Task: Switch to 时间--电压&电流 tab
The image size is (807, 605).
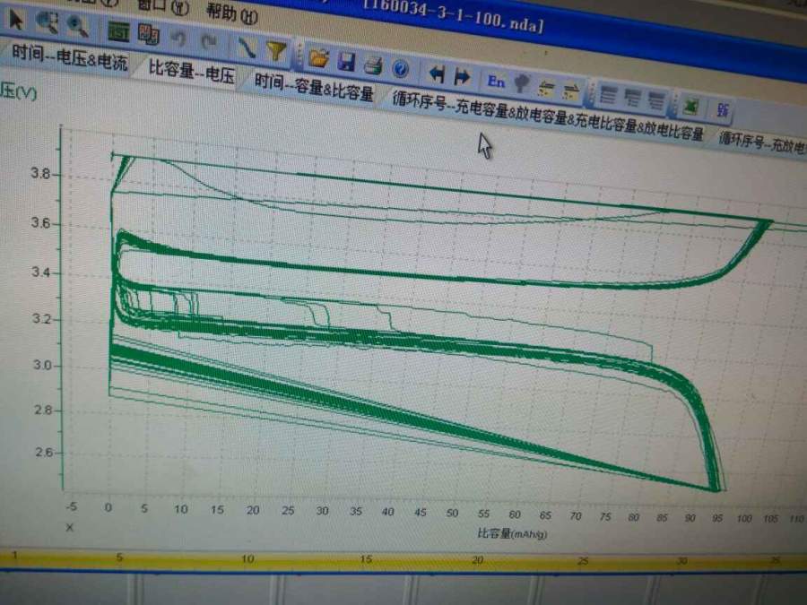Action: point(69,57)
